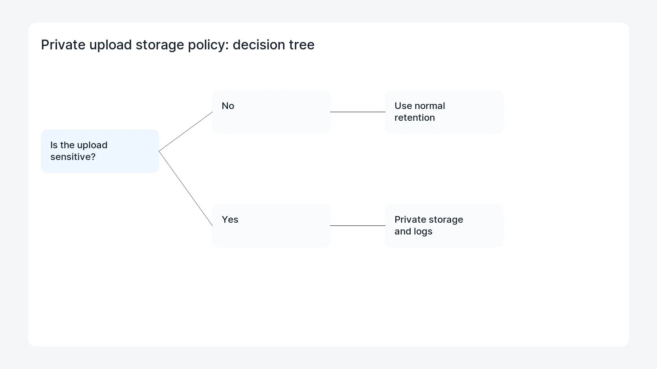Click the word 'Private' at the heading start

pyautogui.click(x=63, y=45)
